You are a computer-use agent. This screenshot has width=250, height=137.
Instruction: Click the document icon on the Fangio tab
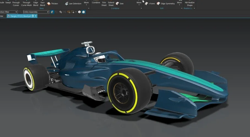[33, 16]
